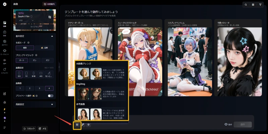Open もっと... more size options

pos(49,74)
